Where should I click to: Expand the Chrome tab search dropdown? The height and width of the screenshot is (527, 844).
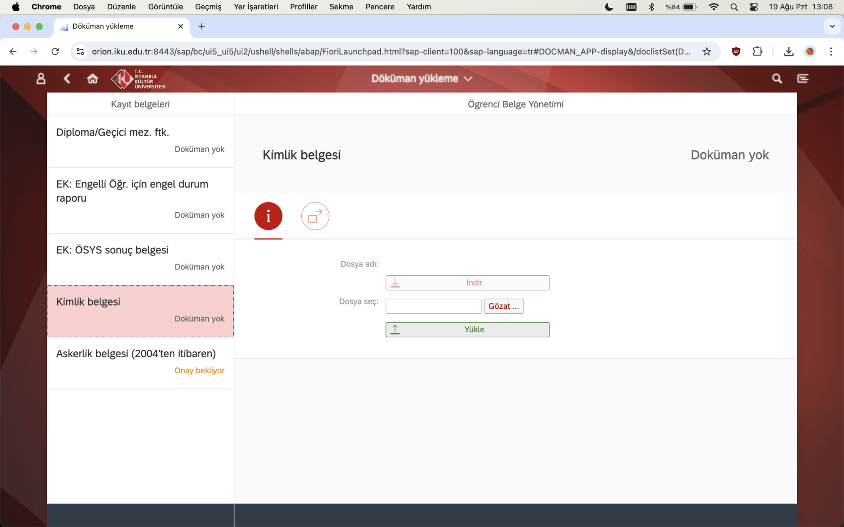832,26
